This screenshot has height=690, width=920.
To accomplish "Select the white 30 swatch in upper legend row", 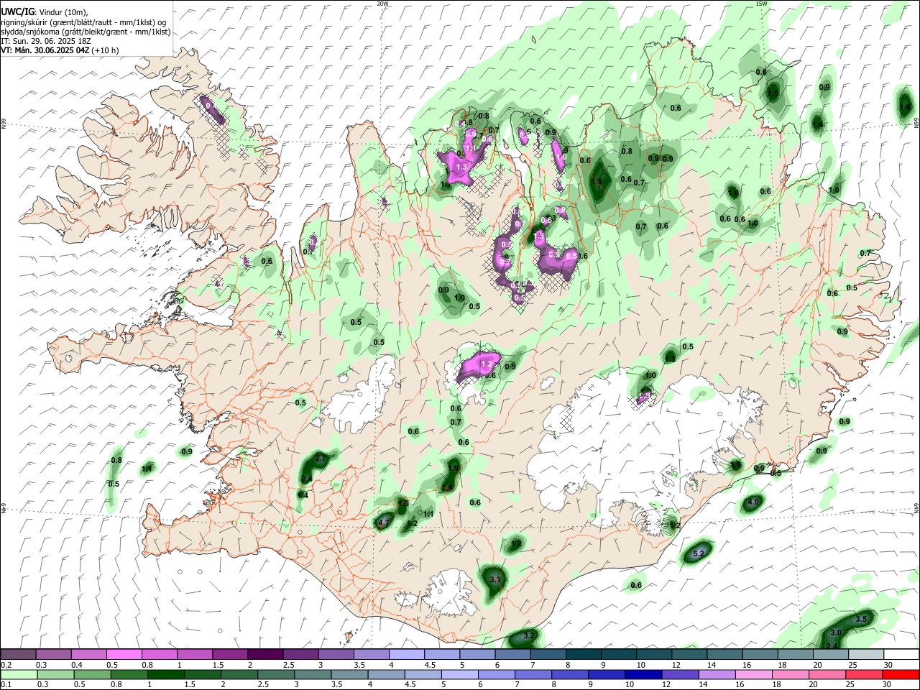I will pos(901,655).
